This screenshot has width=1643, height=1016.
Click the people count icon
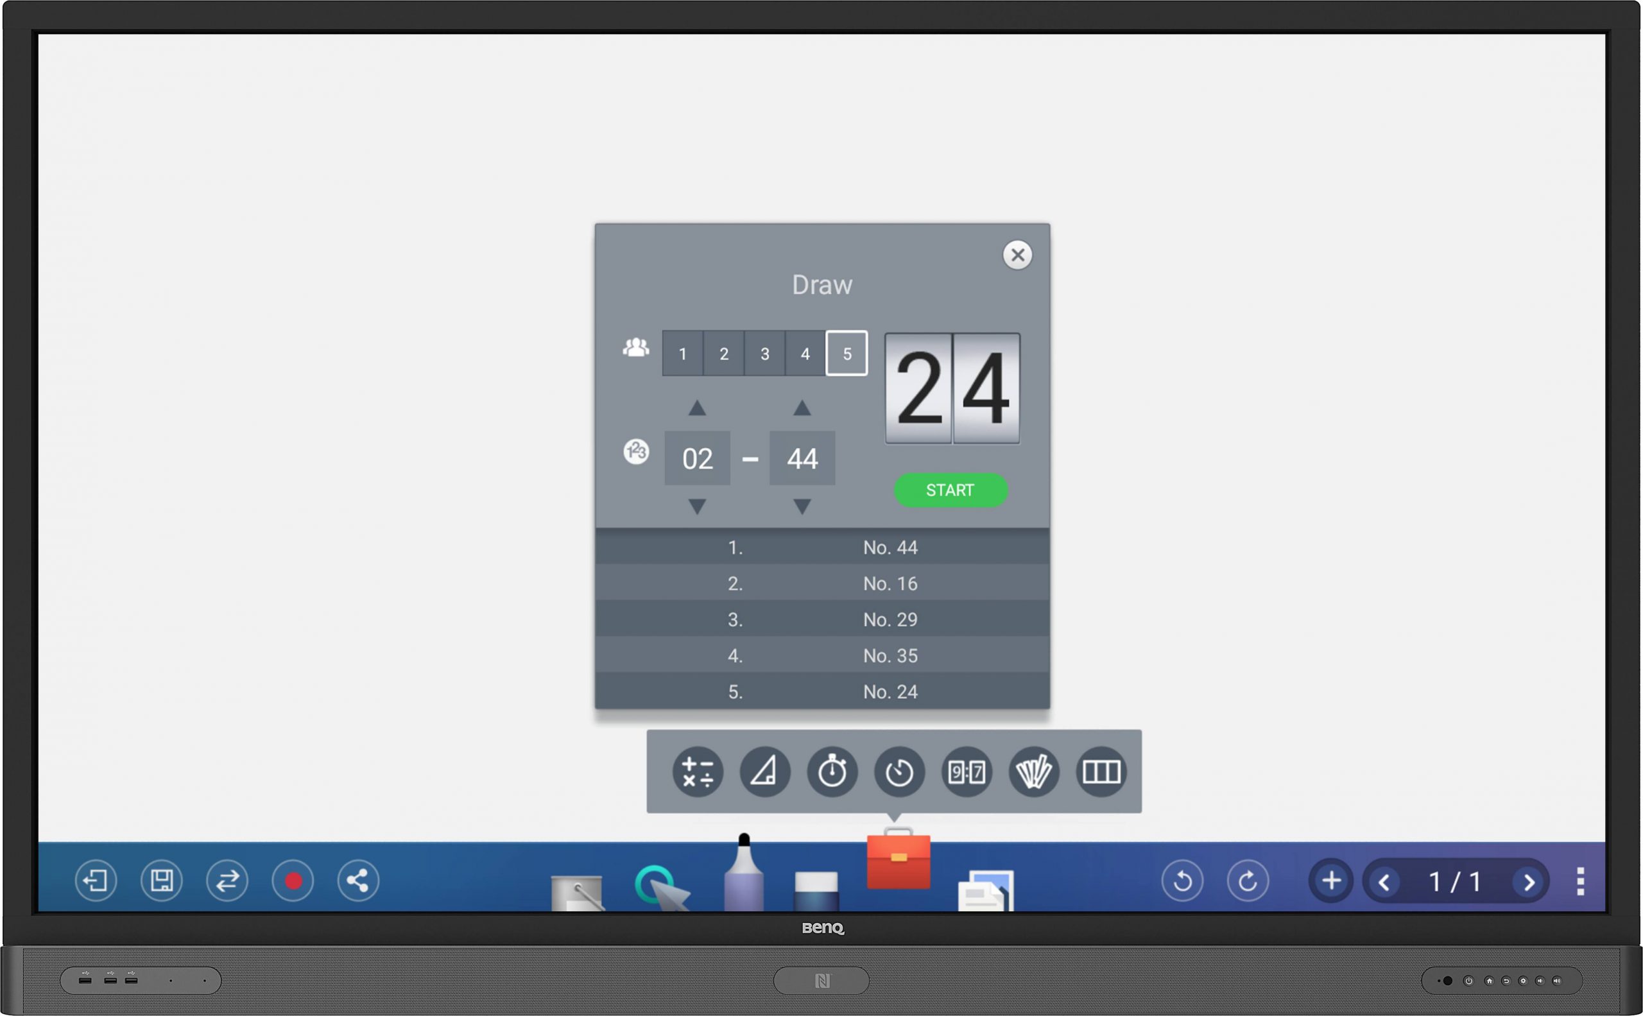pos(635,347)
